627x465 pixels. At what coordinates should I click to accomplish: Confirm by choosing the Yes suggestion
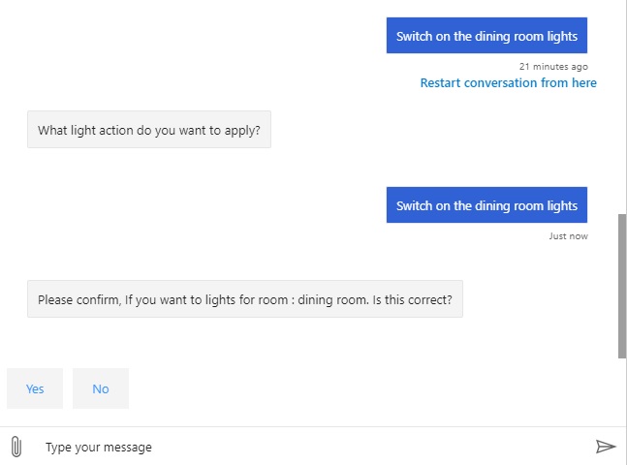(x=35, y=388)
